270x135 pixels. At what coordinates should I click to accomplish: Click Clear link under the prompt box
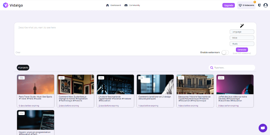tap(18, 52)
